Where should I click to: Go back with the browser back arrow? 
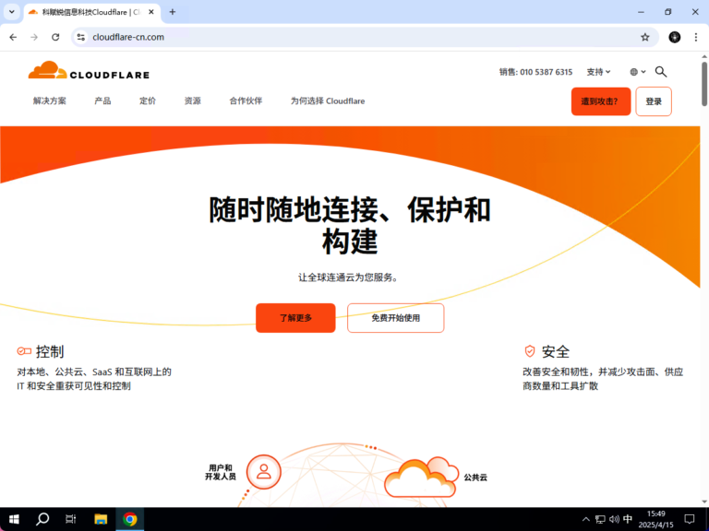click(x=13, y=37)
